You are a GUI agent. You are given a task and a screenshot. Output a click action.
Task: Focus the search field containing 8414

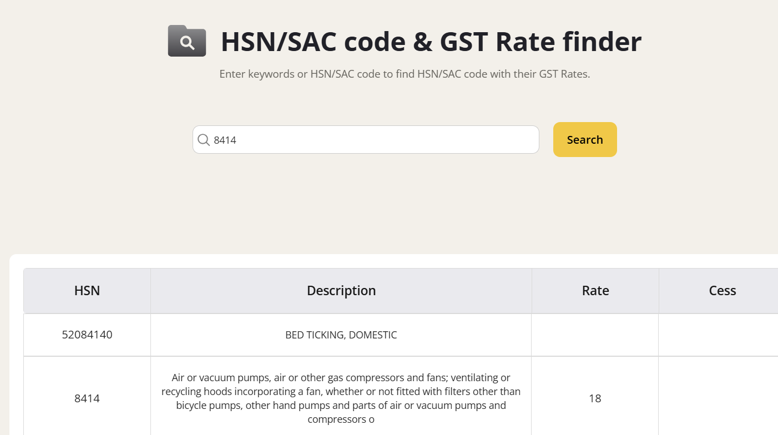pos(366,140)
